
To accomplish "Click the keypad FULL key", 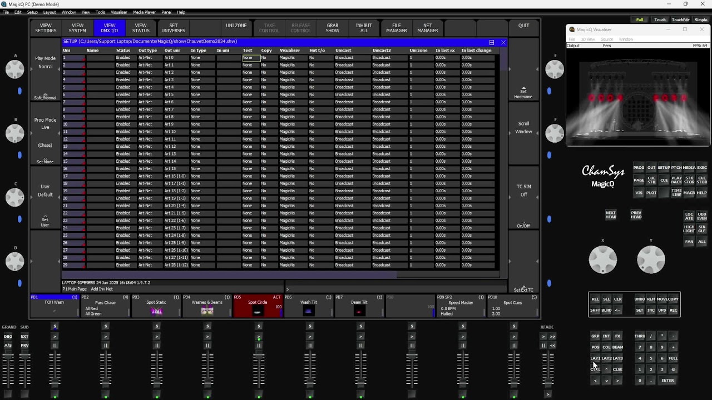I will pos(673,358).
